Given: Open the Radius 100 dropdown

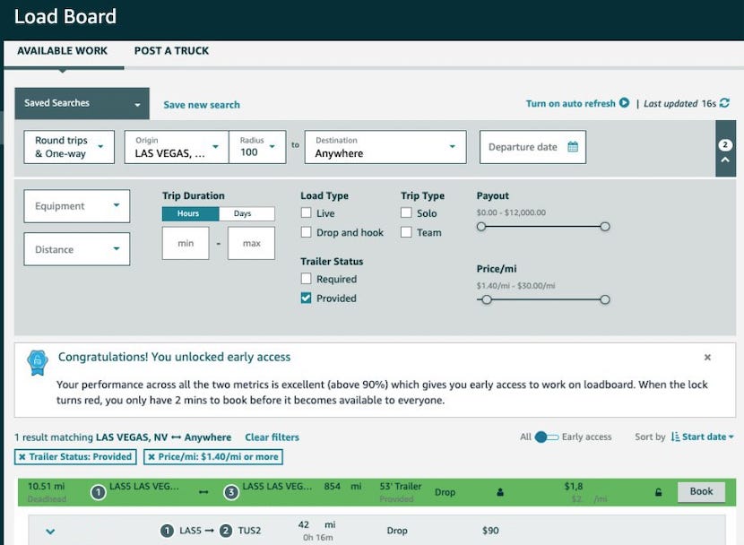Looking at the screenshot, I should pos(257,147).
